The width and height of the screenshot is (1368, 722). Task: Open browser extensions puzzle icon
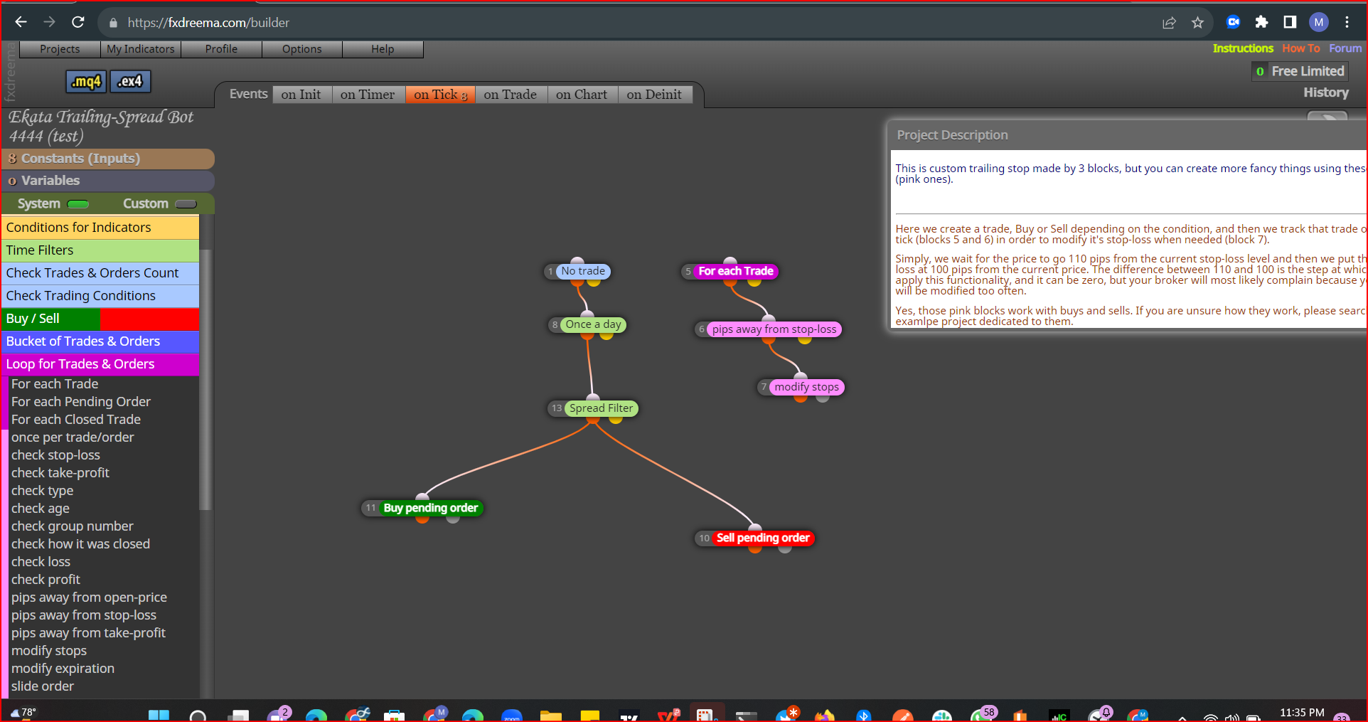(x=1261, y=22)
